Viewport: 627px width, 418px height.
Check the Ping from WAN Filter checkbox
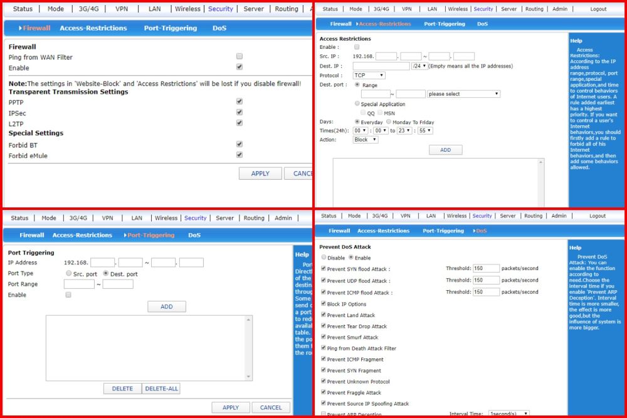click(x=240, y=57)
